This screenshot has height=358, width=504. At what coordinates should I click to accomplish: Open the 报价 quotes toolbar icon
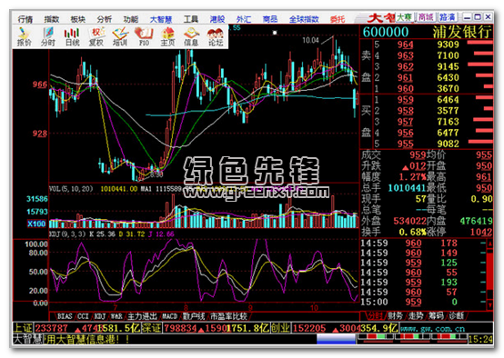[24, 36]
